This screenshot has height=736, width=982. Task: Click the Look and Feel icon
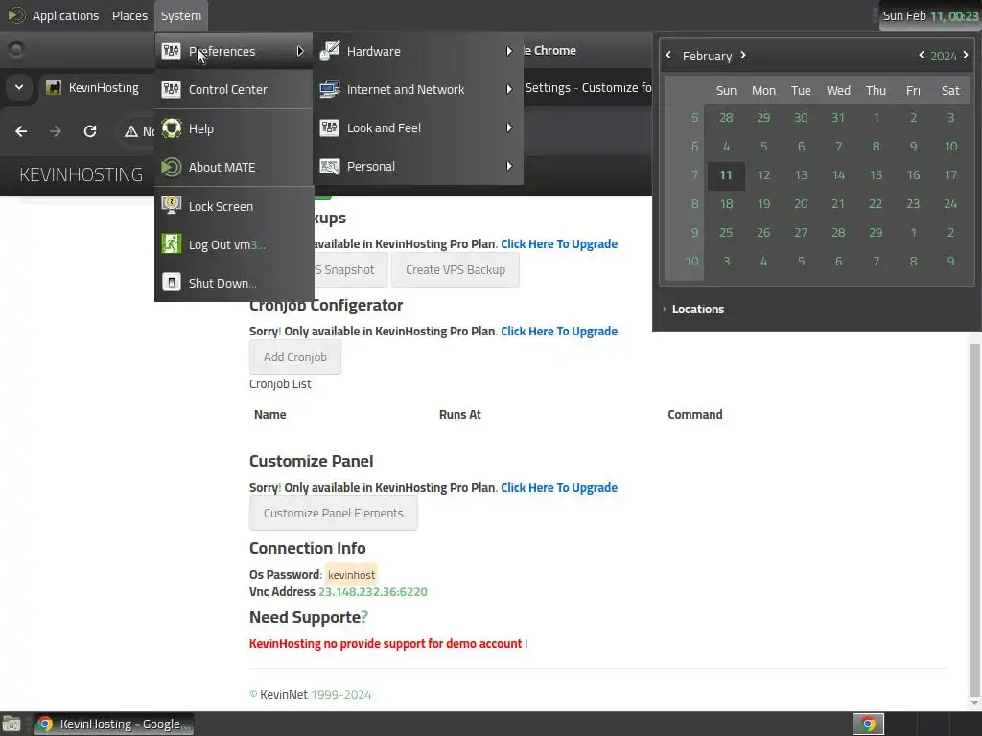(330, 127)
